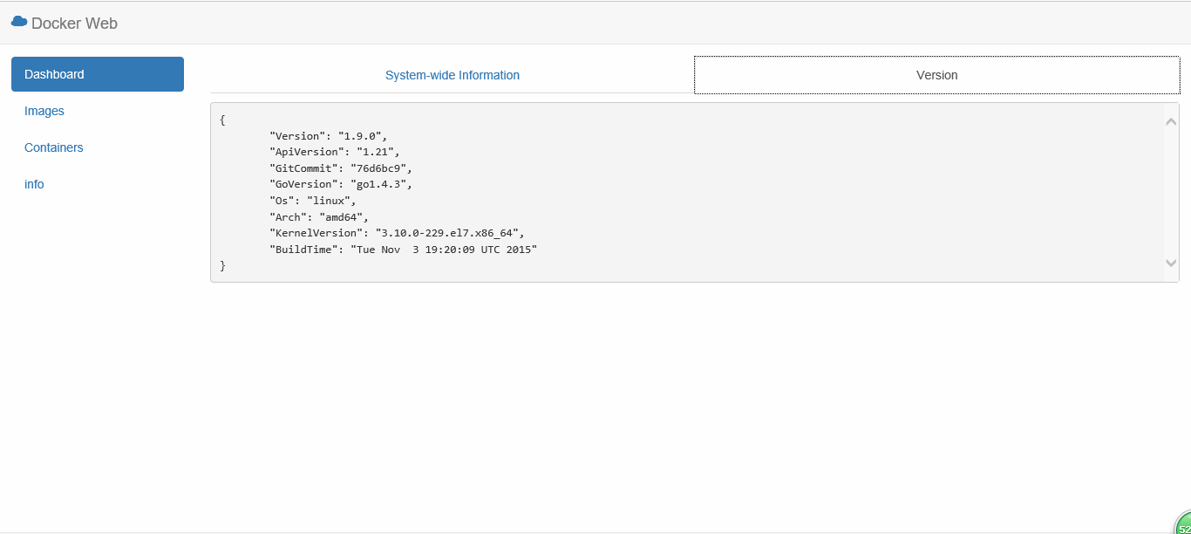Click the "BuildTime" line
Image resolution: width=1191 pixels, height=534 pixels.
(x=404, y=250)
